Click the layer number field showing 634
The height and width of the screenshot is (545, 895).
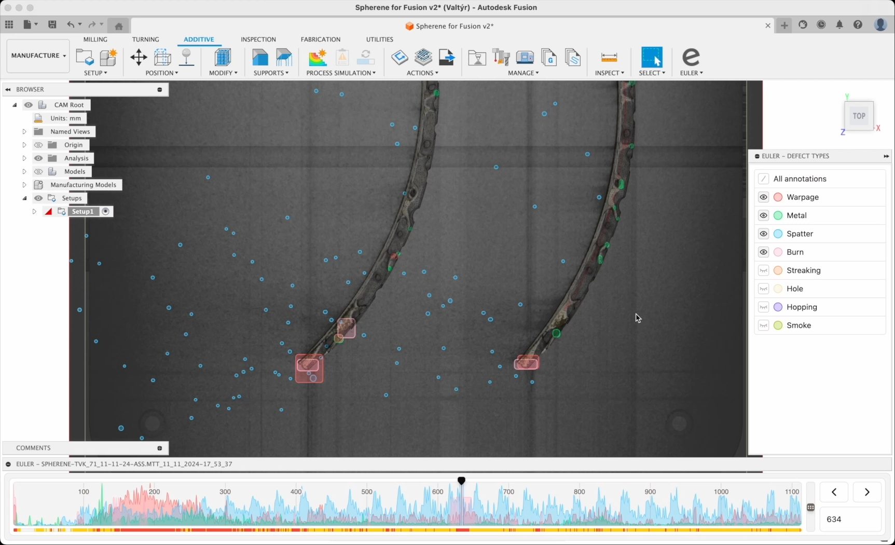(850, 519)
